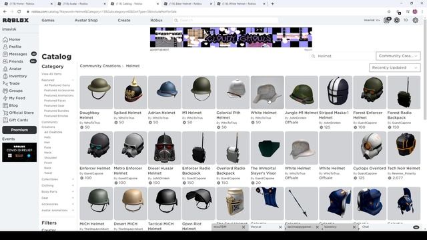The height and width of the screenshot is (240, 427).
Task: Open Games menu
Action: [48, 21]
